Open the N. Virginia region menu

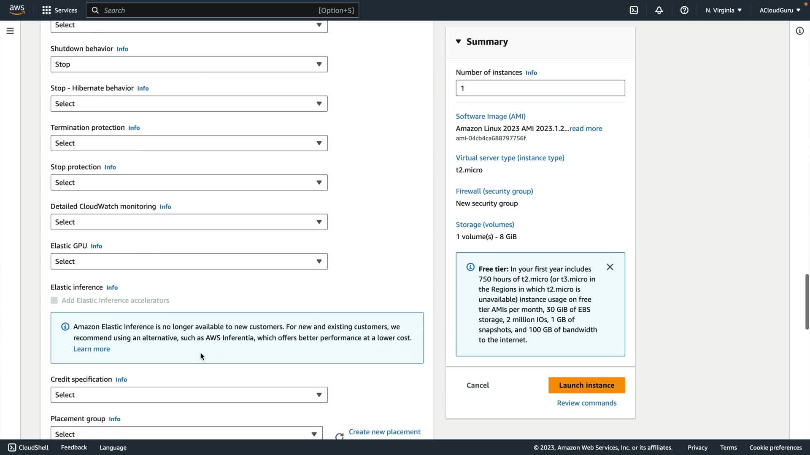(x=723, y=10)
